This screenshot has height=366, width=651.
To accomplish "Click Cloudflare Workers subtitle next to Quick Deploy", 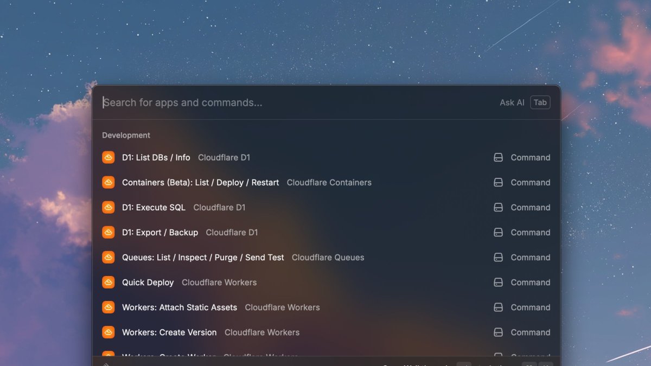I will pos(219,282).
